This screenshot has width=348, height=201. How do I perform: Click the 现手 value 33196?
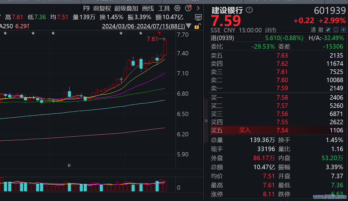(x=266, y=149)
